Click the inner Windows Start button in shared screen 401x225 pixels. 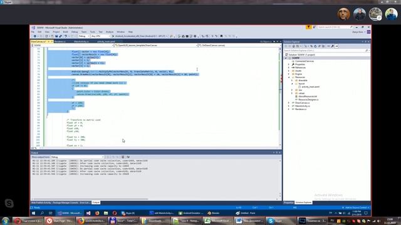(x=33, y=213)
